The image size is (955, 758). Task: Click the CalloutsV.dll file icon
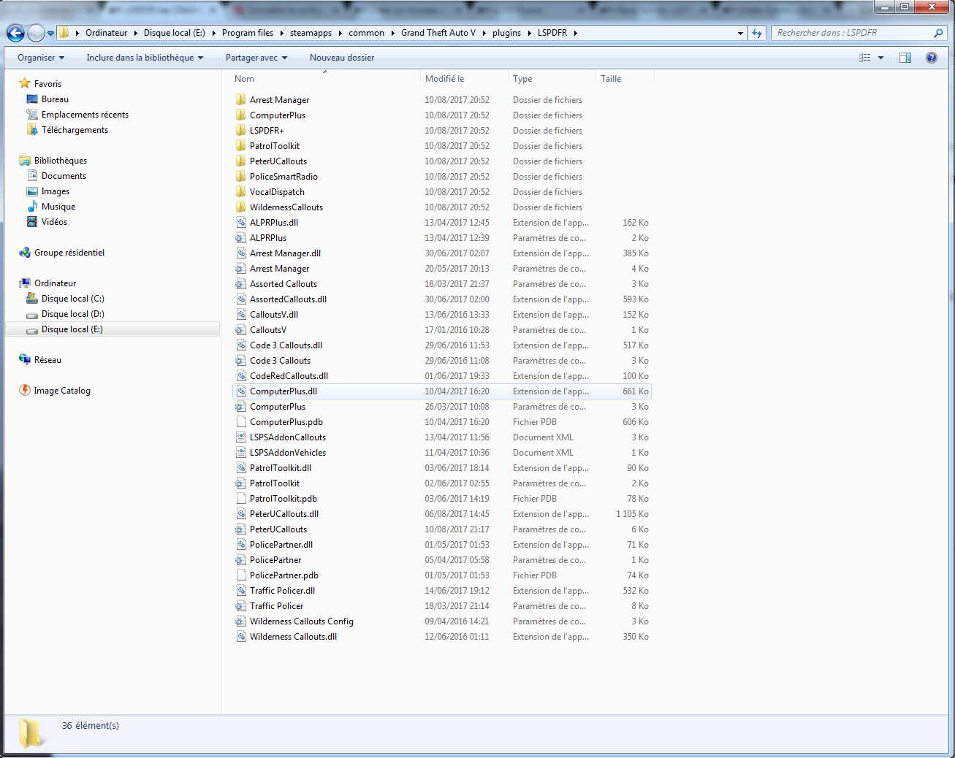241,315
